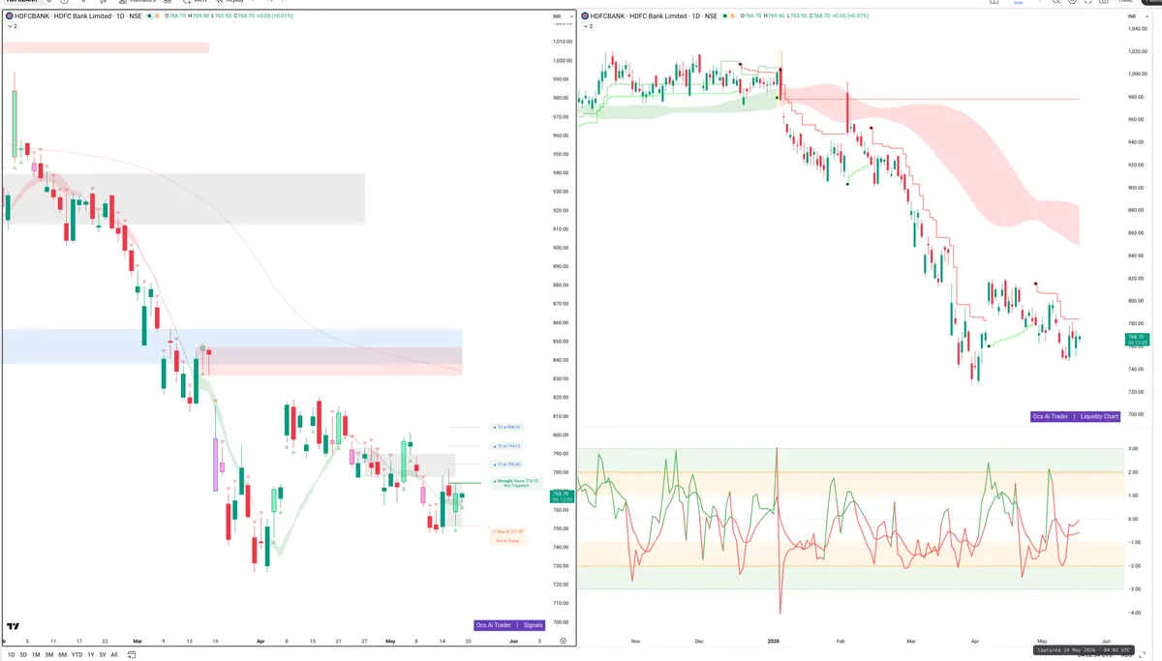Click the T3 at 804.00 target label
This screenshot has height=661, width=1162.
[506, 427]
